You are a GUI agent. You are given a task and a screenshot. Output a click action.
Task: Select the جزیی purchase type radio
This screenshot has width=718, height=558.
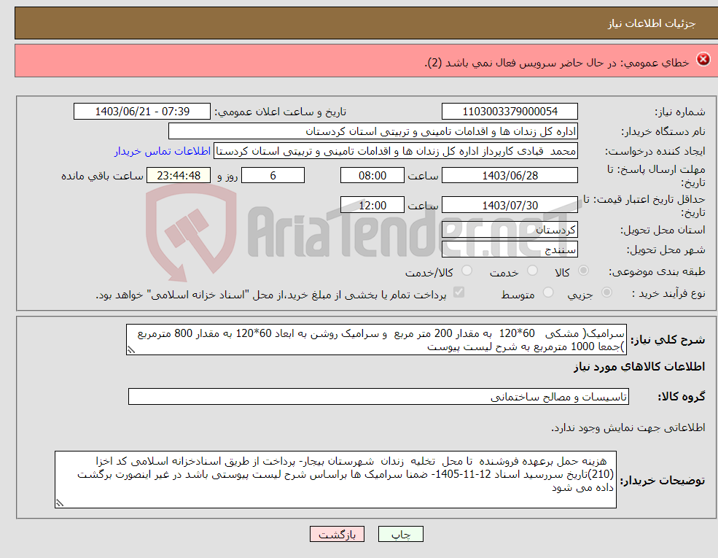pyautogui.click(x=606, y=292)
